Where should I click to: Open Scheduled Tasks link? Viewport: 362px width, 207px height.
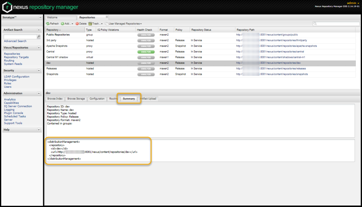(15, 116)
